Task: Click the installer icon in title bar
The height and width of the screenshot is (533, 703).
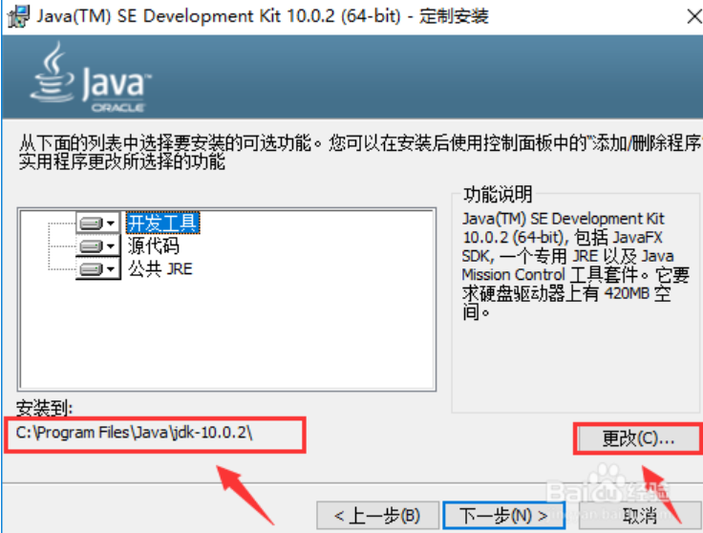Action: pos(18,16)
